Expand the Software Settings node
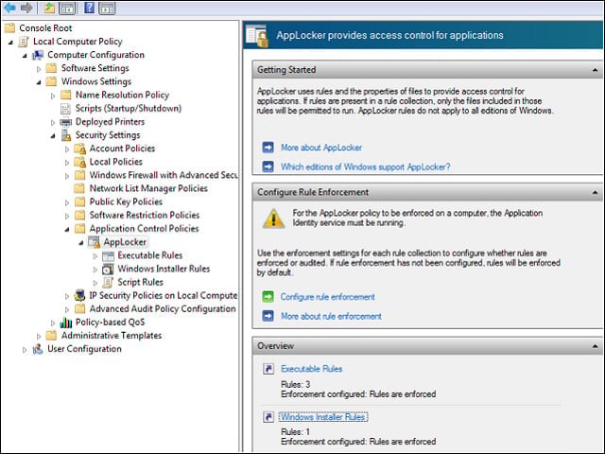Image resolution: width=605 pixels, height=454 pixels. (x=39, y=69)
